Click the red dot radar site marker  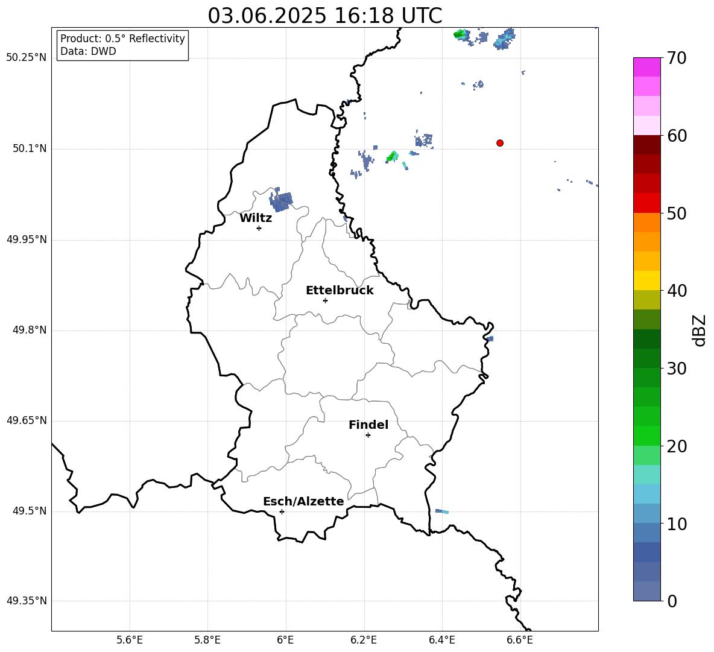(x=500, y=143)
